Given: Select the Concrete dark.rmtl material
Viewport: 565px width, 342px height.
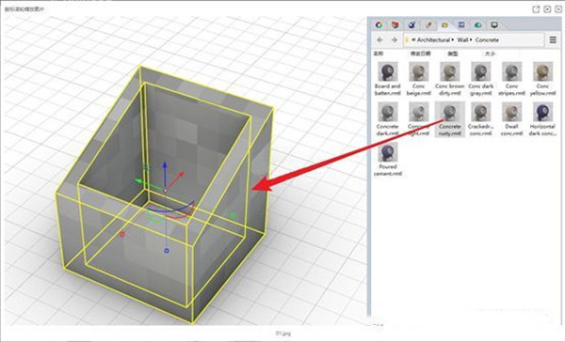Looking at the screenshot, I should click(x=388, y=119).
